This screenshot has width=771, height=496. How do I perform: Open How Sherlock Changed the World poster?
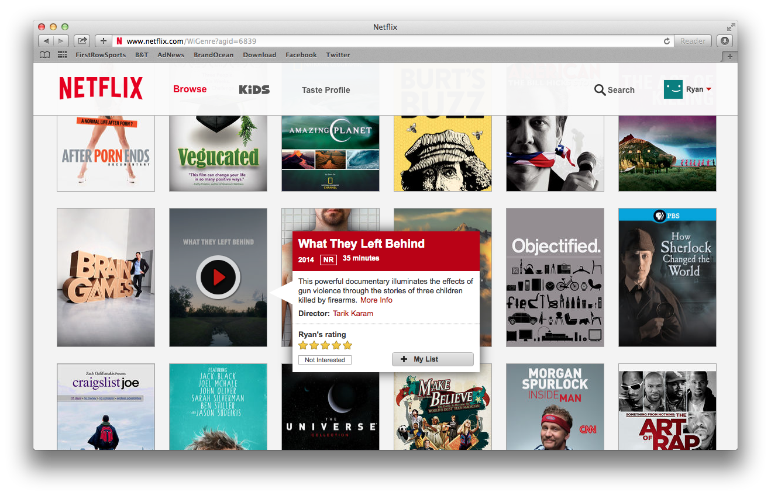click(x=667, y=278)
